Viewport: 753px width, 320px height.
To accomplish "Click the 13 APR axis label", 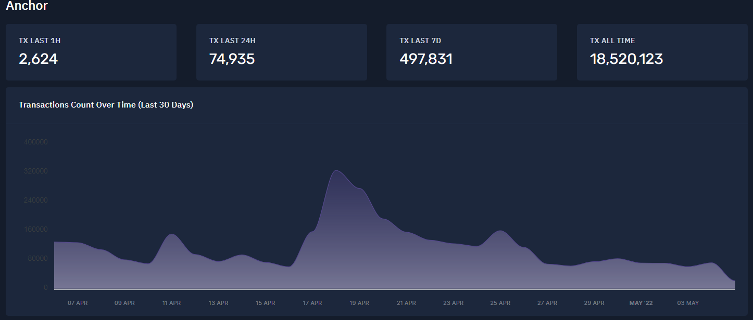I will tap(219, 303).
